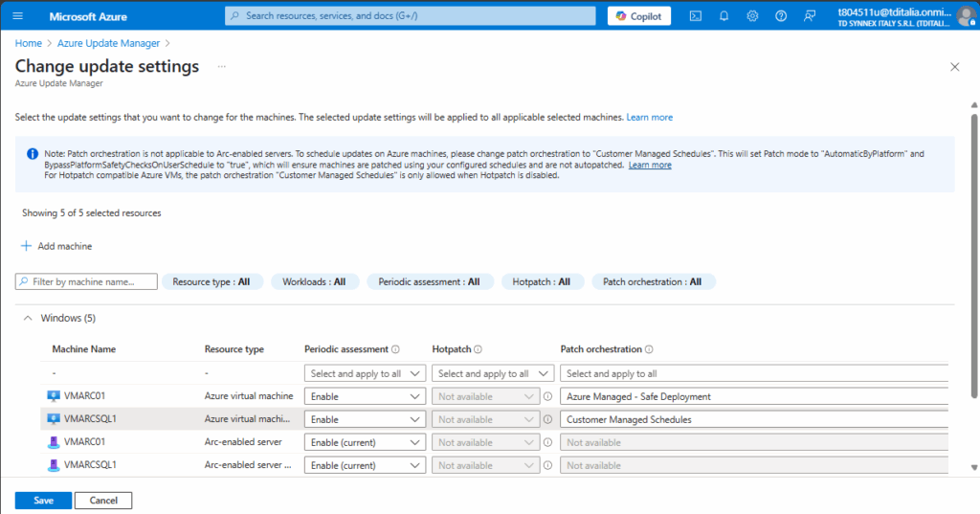Image resolution: width=980 pixels, height=514 pixels.
Task: Open the ellipsis menu next to page title
Action: [x=222, y=66]
